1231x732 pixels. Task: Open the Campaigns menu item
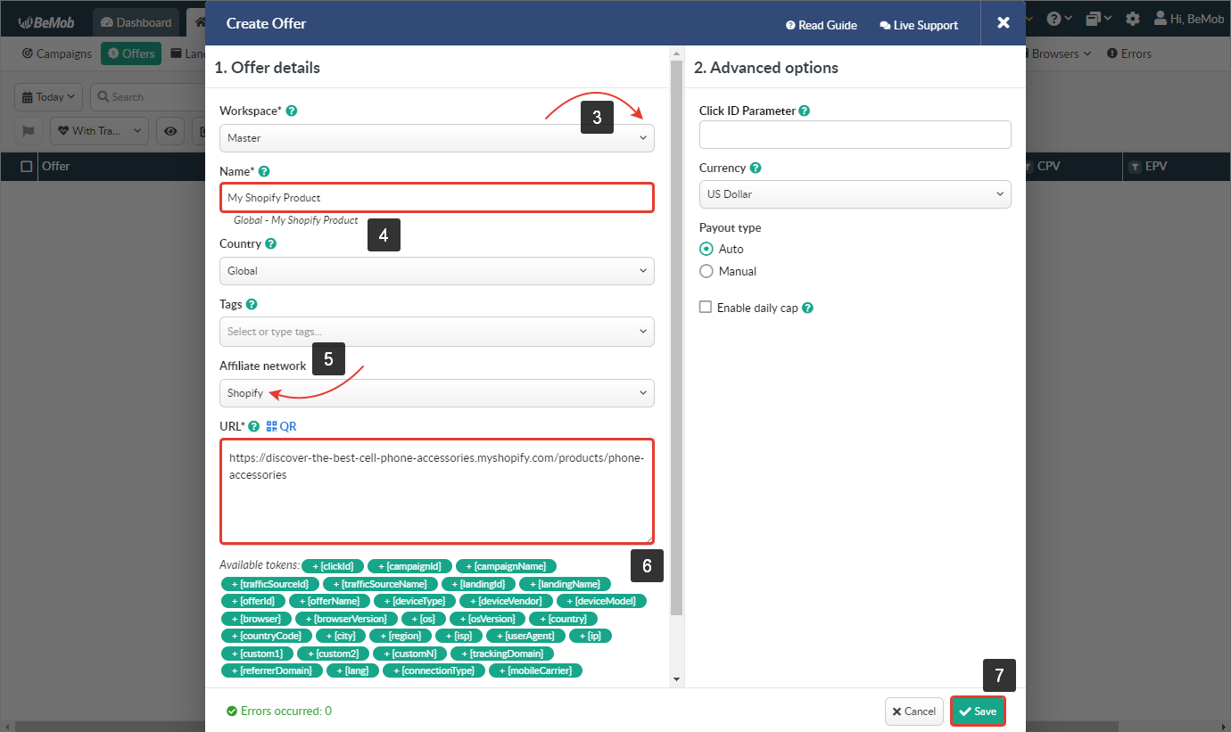56,53
